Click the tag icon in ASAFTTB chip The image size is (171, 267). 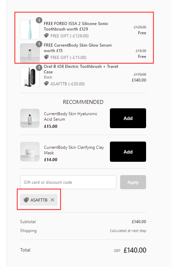pyautogui.click(x=26, y=200)
